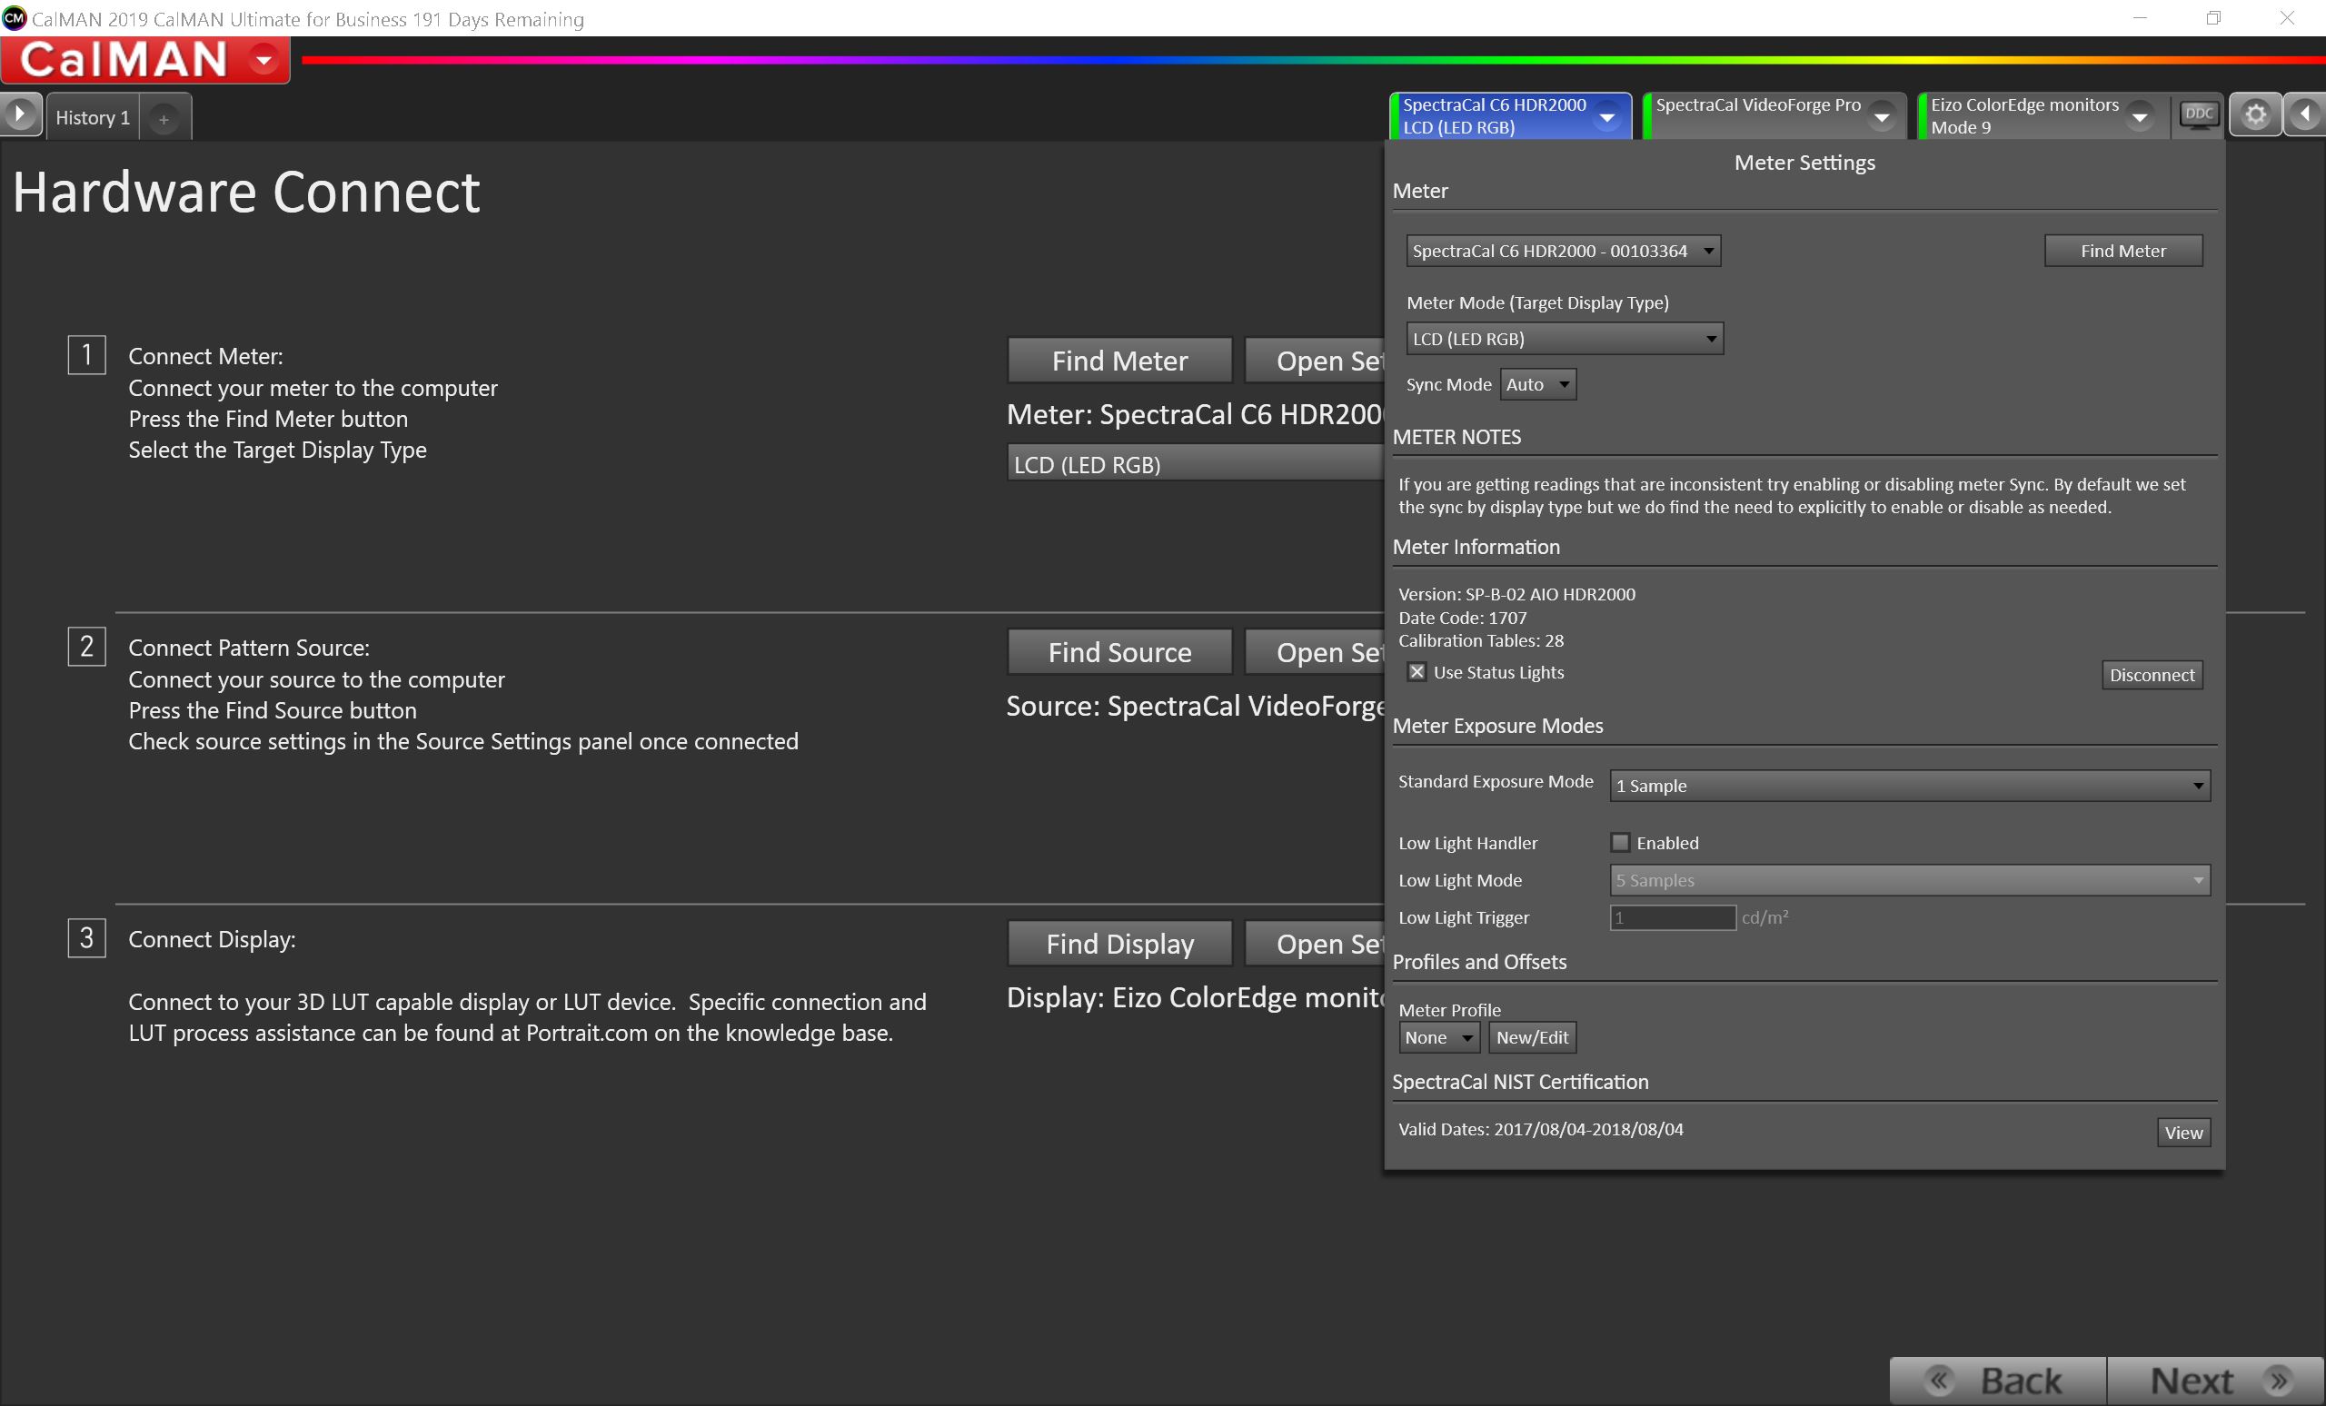
Task: Click the CalMAN logo
Action: point(124,59)
